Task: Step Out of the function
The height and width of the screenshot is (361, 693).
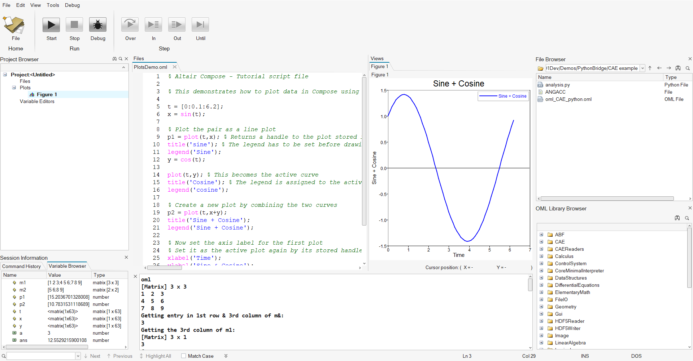Action: [176, 24]
